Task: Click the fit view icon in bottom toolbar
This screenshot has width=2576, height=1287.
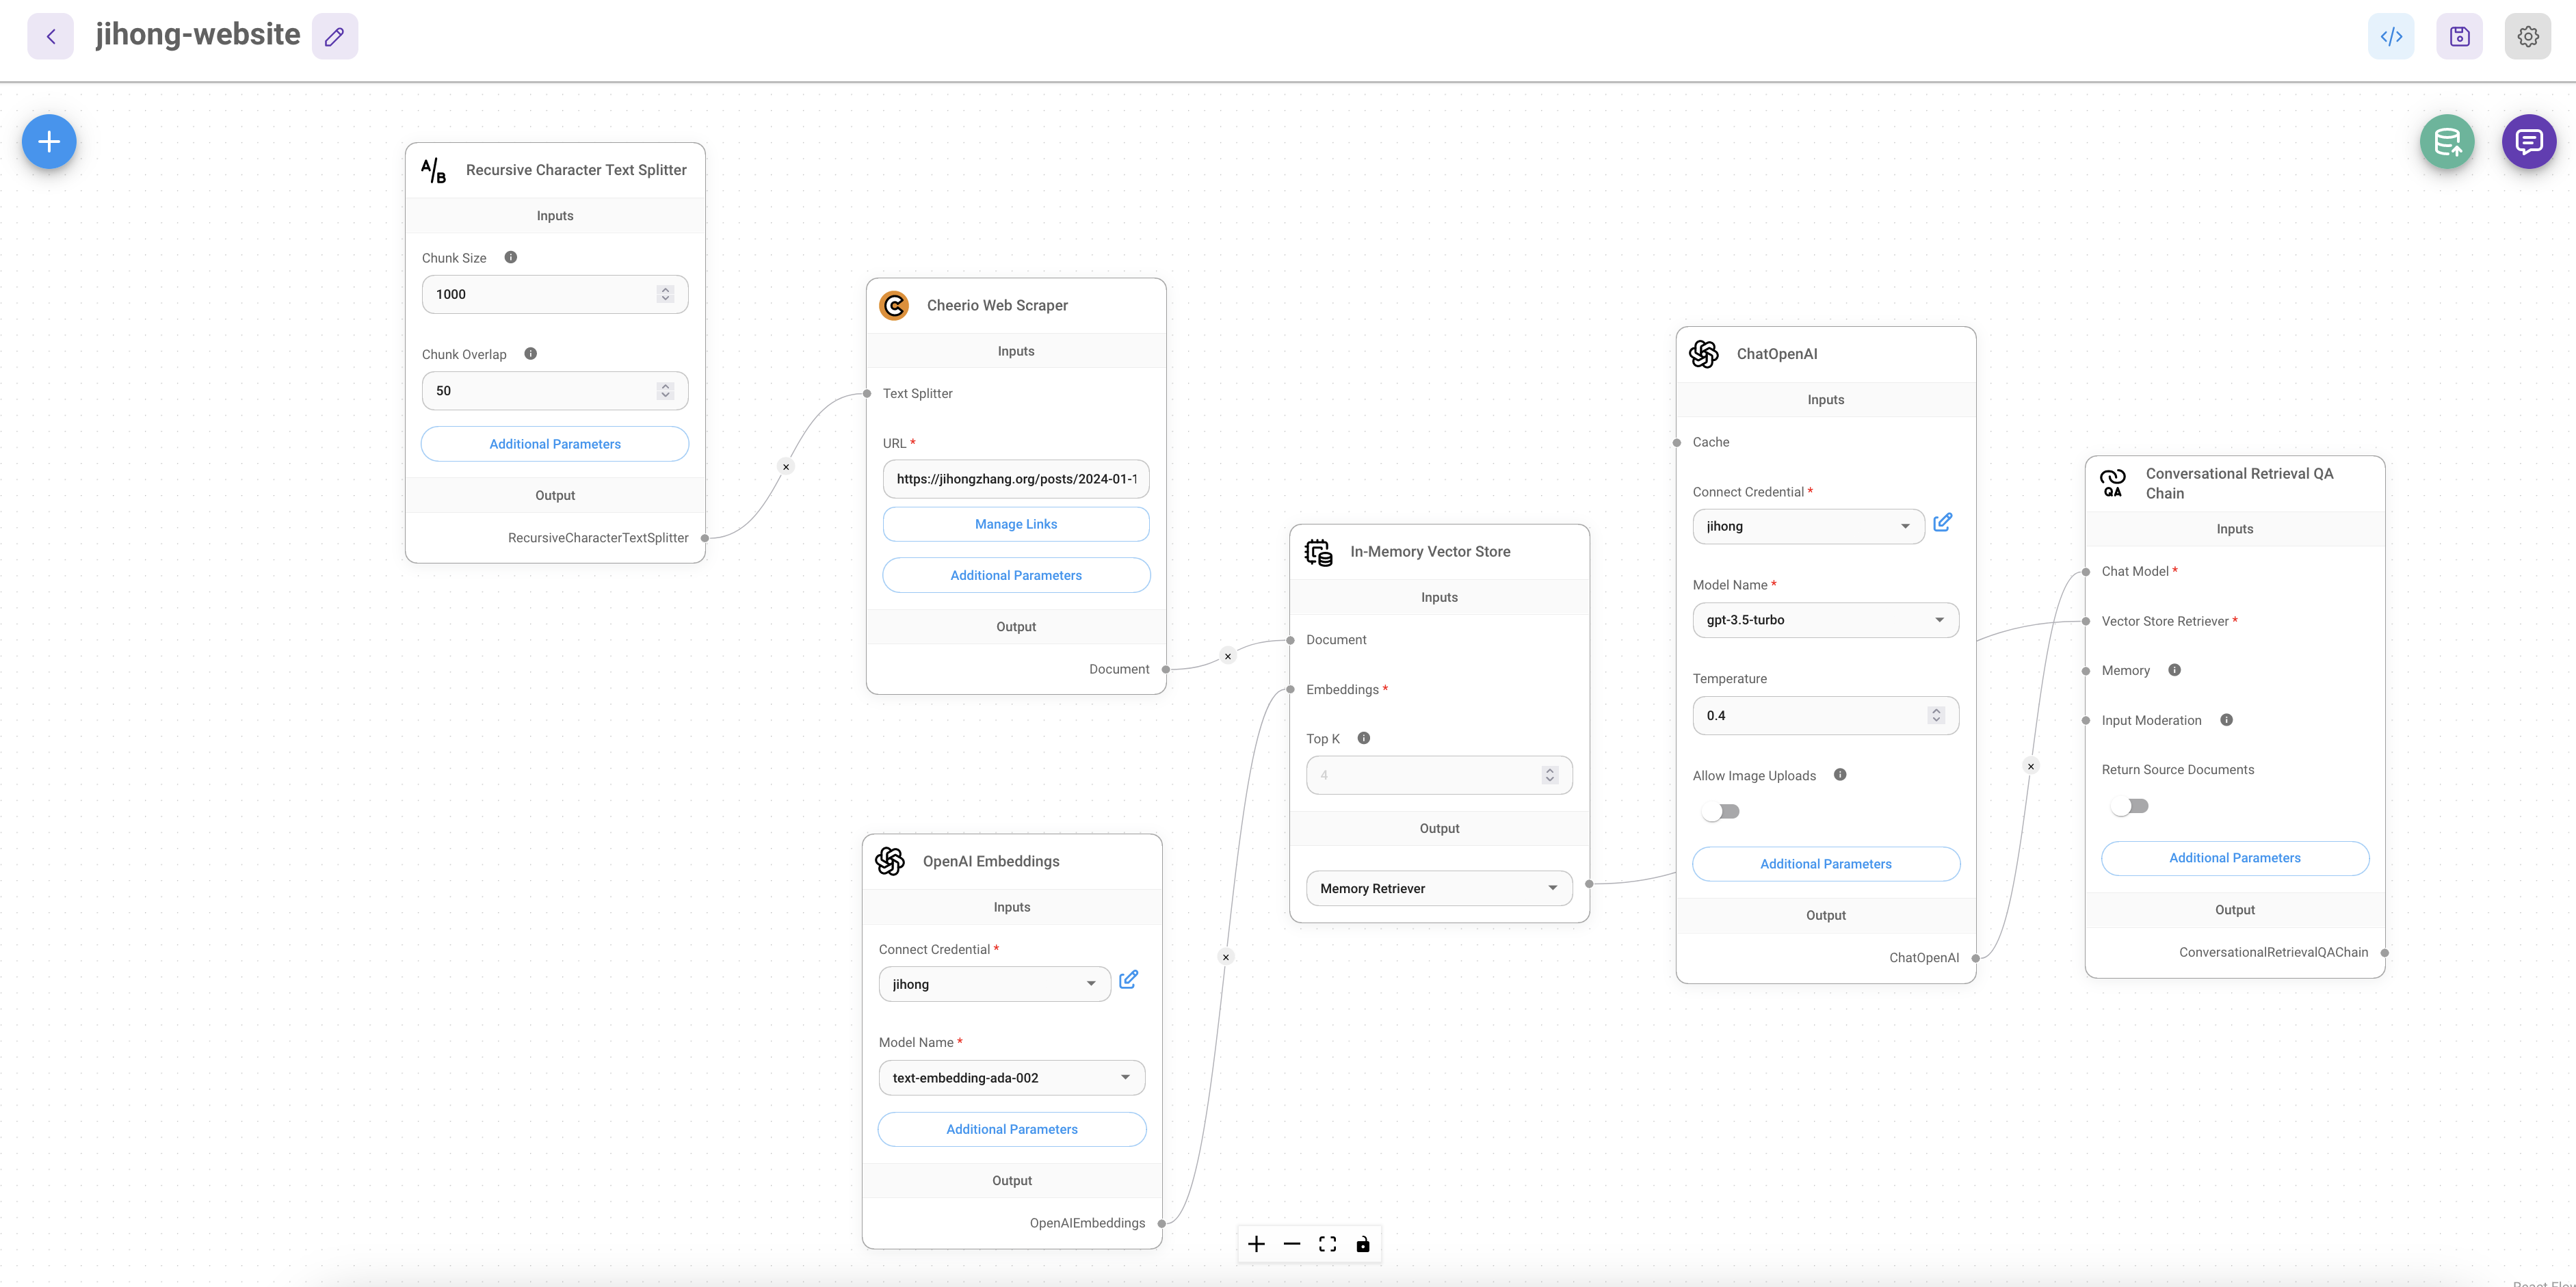Action: click(1327, 1243)
